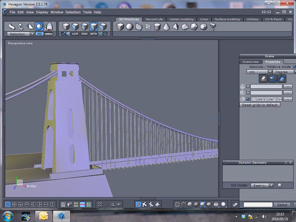Choose auto select mode cube icon
Screen dimensions: 296x222
103,27
